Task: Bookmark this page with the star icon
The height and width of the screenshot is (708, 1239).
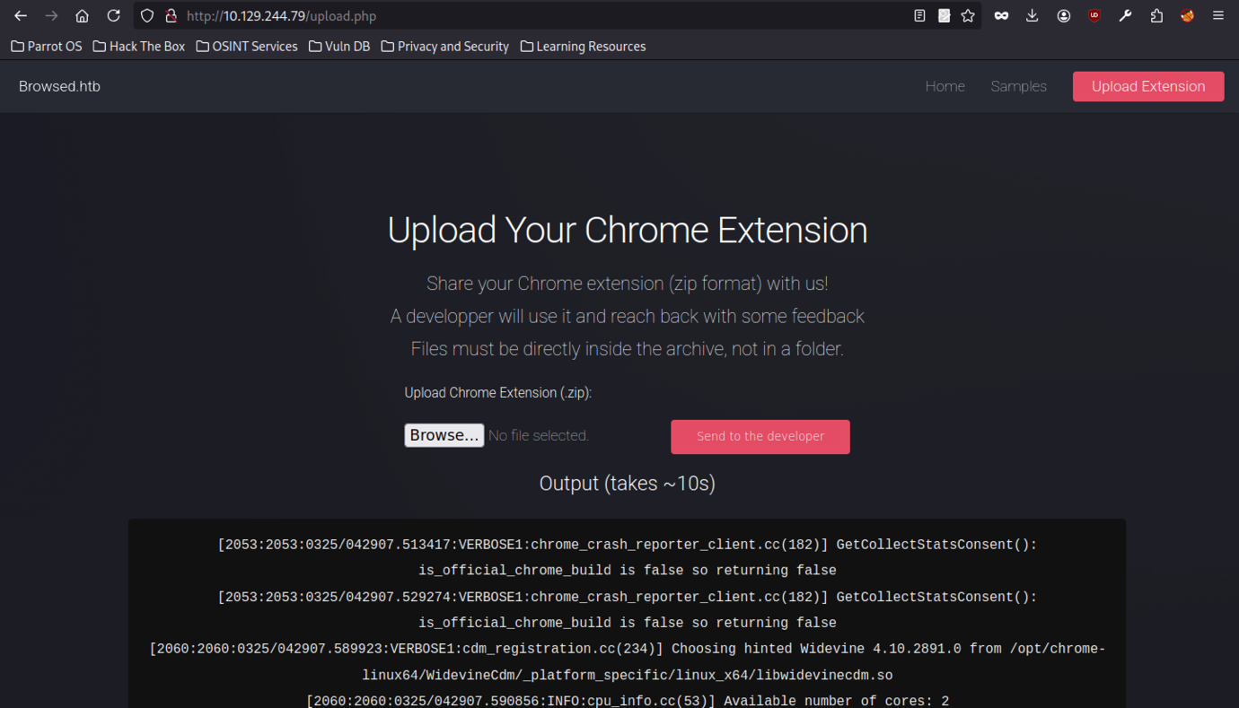Action: [968, 16]
